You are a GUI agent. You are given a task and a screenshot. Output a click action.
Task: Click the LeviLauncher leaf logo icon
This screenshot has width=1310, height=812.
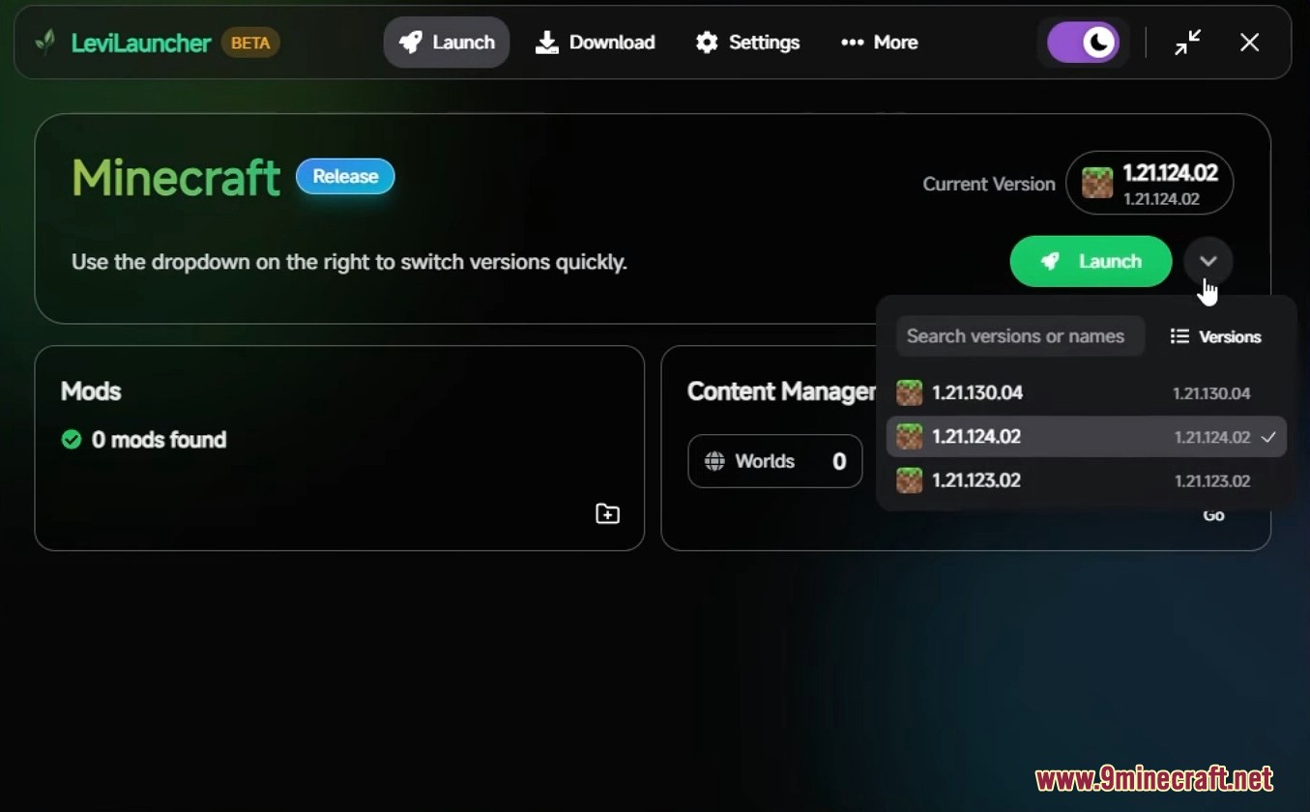click(x=44, y=43)
